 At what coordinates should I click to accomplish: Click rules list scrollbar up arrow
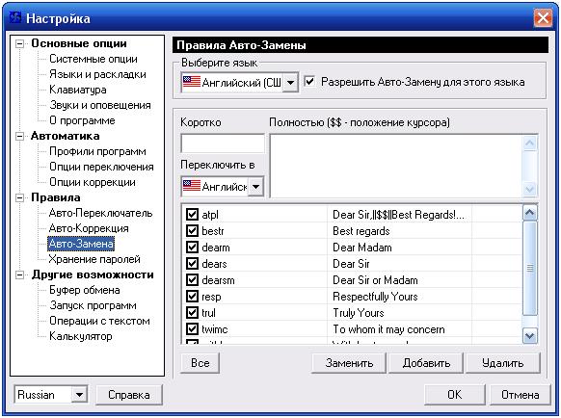coord(530,213)
